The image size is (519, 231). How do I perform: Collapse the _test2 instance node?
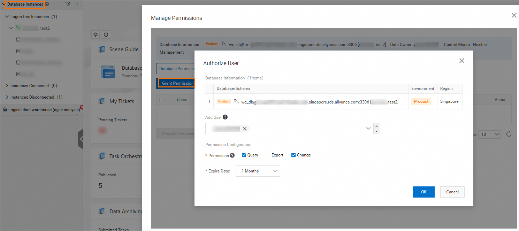[11, 28]
